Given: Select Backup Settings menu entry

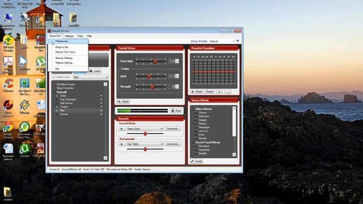Looking at the screenshot, I should 68,58.
